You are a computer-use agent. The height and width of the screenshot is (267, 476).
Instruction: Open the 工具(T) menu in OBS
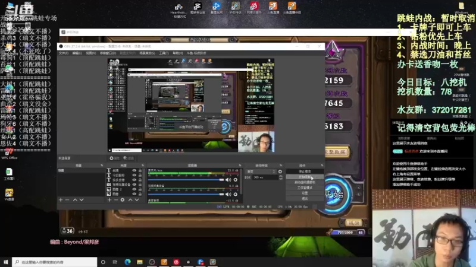click(164, 53)
